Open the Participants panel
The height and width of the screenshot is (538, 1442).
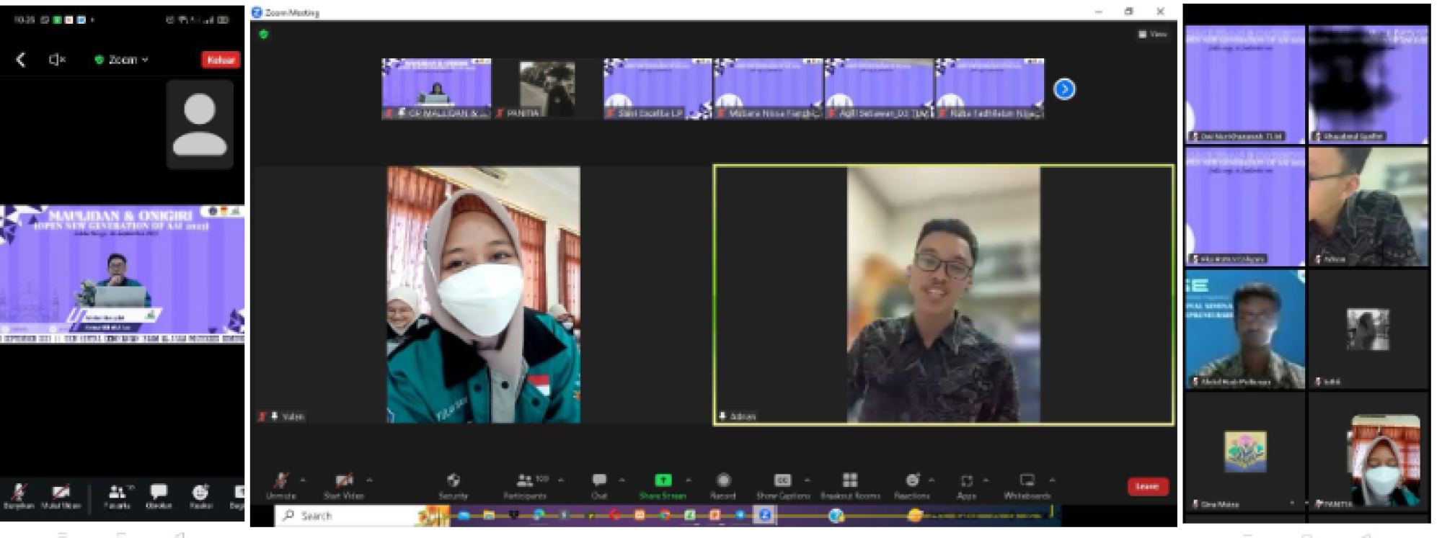526,481
